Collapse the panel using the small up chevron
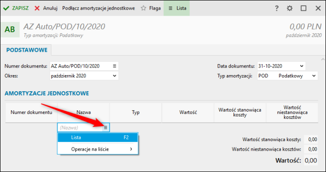The image size is (326, 172). 322,59
